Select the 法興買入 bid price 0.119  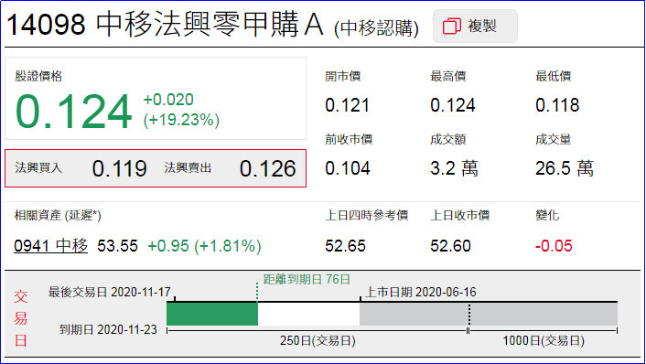(x=120, y=168)
